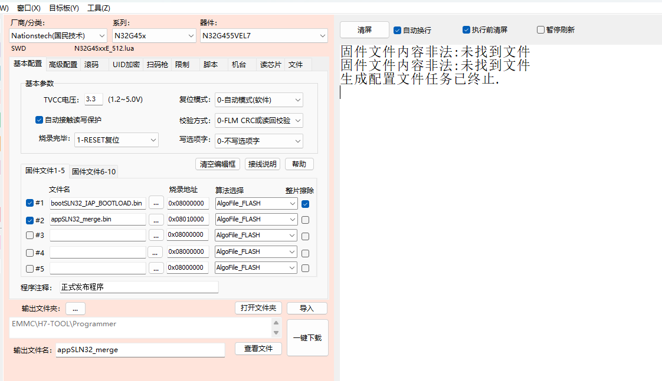662x381 pixels.
Task: Expand the 烧录完毕 dropdown
Action: [x=116, y=140]
